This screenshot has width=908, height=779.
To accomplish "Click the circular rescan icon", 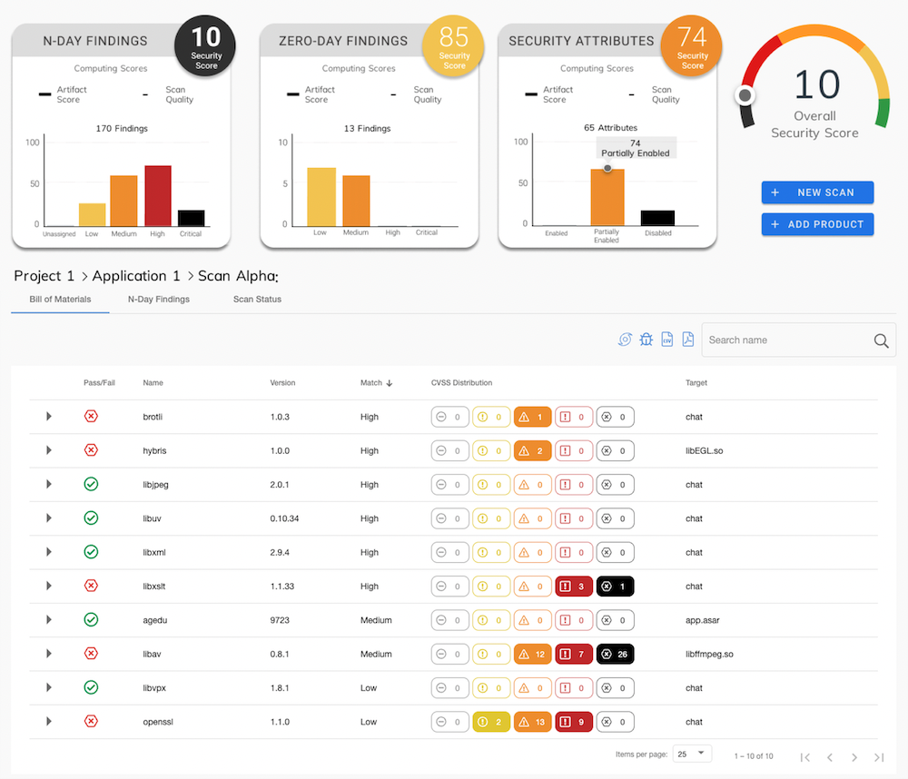I will point(625,340).
